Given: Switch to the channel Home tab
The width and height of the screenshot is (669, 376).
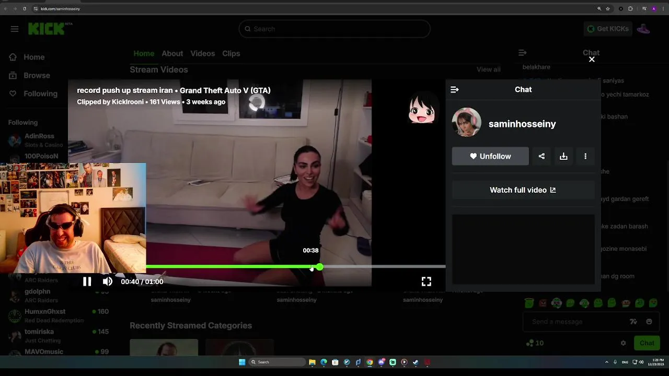Looking at the screenshot, I should pos(144,53).
